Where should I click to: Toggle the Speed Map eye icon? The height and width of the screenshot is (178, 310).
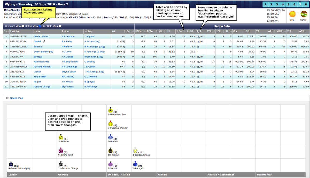[7, 98]
